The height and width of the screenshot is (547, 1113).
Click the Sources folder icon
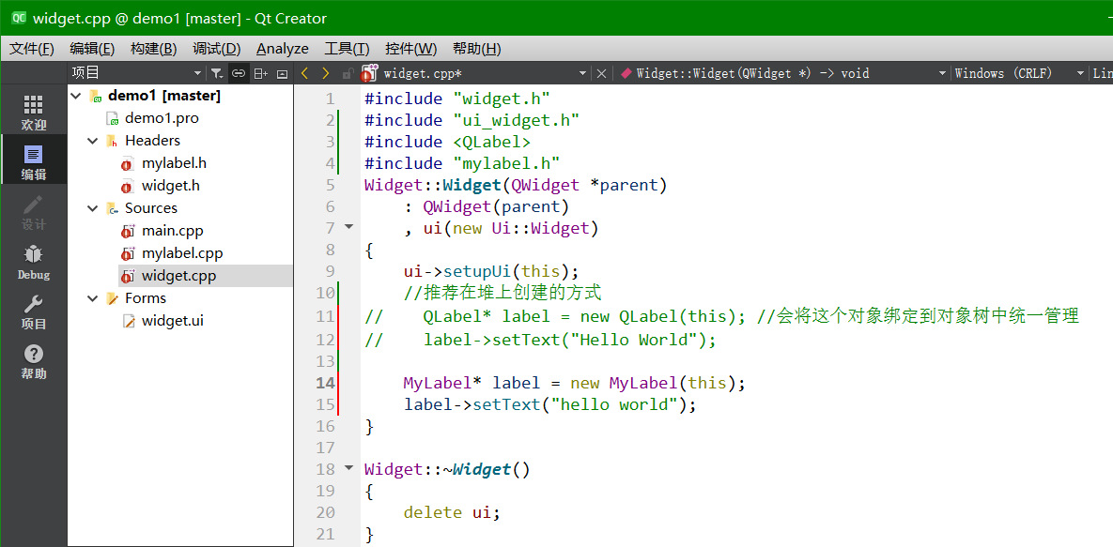click(x=112, y=208)
